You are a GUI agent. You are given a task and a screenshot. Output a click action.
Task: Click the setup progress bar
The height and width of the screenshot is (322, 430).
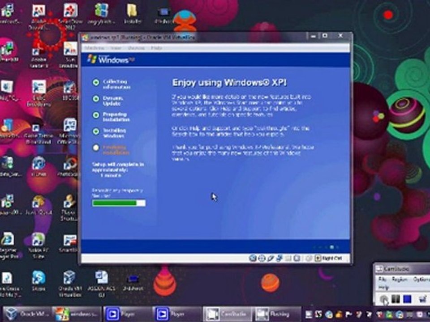click(119, 203)
